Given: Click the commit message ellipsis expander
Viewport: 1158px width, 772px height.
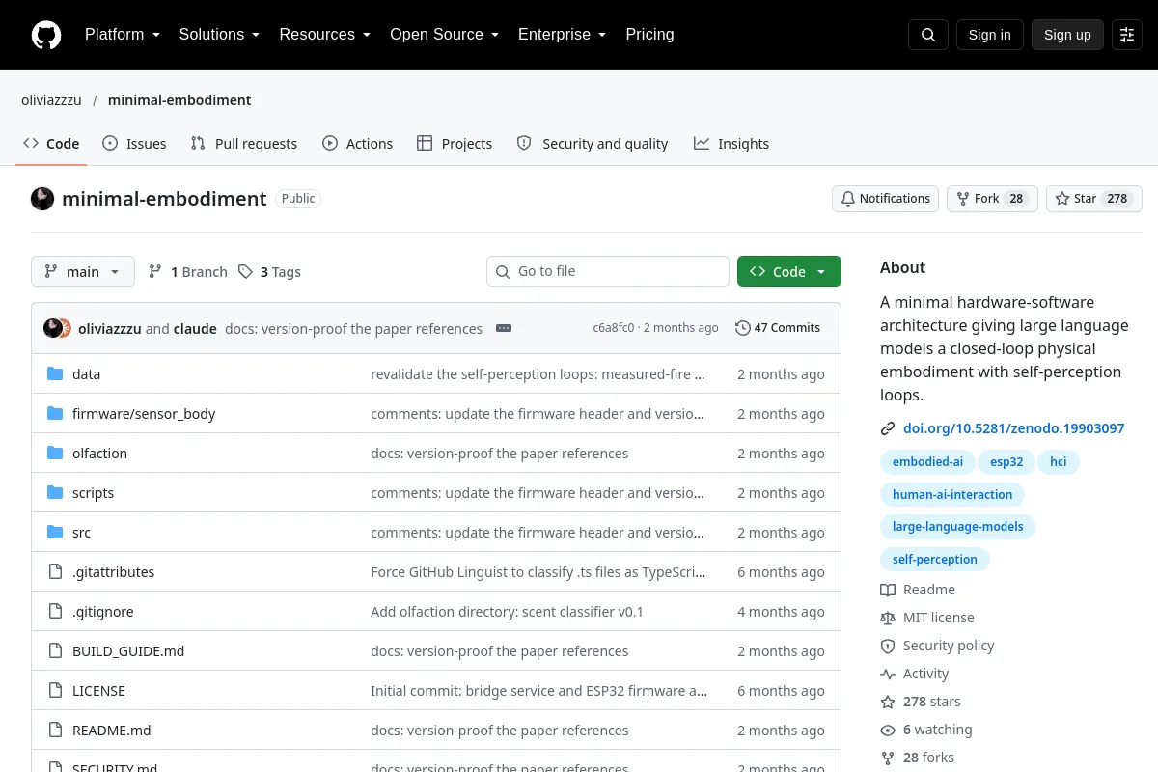Looking at the screenshot, I should [504, 328].
